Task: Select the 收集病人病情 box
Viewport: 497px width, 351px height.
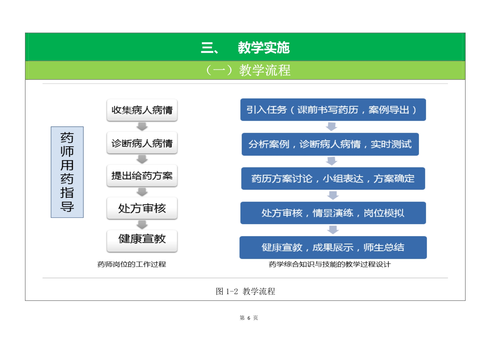Action: [142, 110]
